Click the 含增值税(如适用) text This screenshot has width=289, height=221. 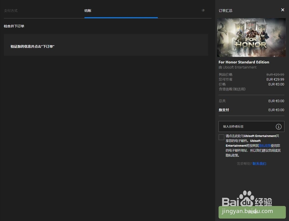tap(232, 89)
